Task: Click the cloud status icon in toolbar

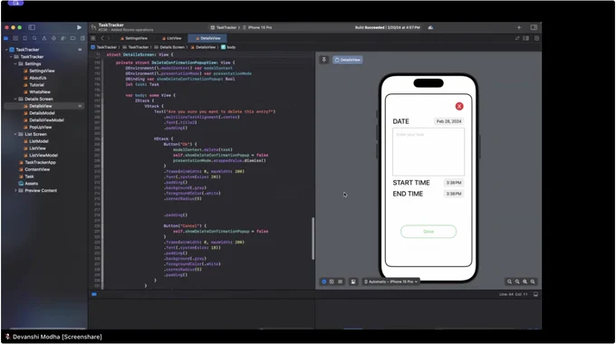Action: (430, 27)
